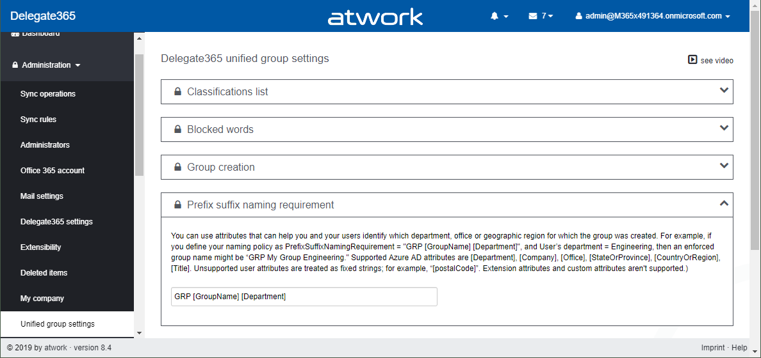Open the mail envelope messages icon
This screenshot has width=761, height=358.
coord(533,16)
